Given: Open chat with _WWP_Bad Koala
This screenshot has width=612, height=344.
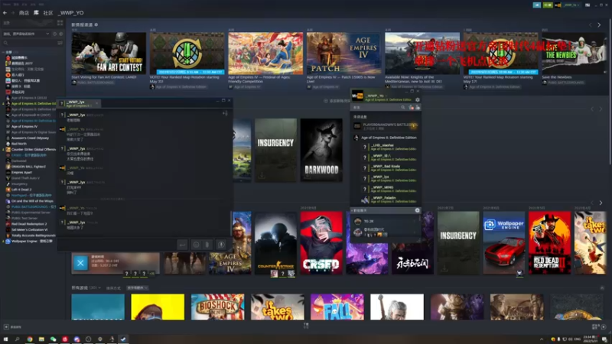Looking at the screenshot, I should click(390, 168).
